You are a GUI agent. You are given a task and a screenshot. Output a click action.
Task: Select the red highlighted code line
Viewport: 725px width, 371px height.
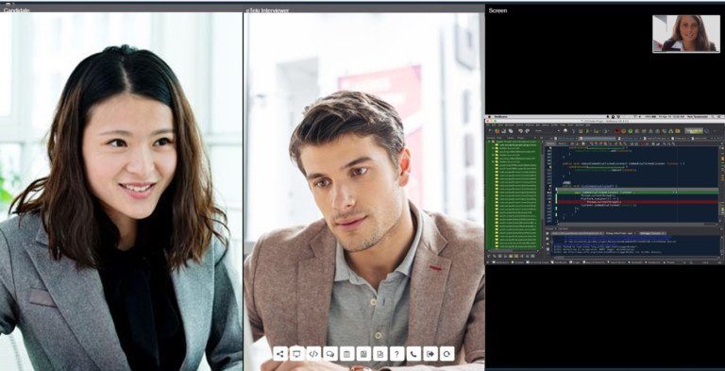click(x=637, y=202)
